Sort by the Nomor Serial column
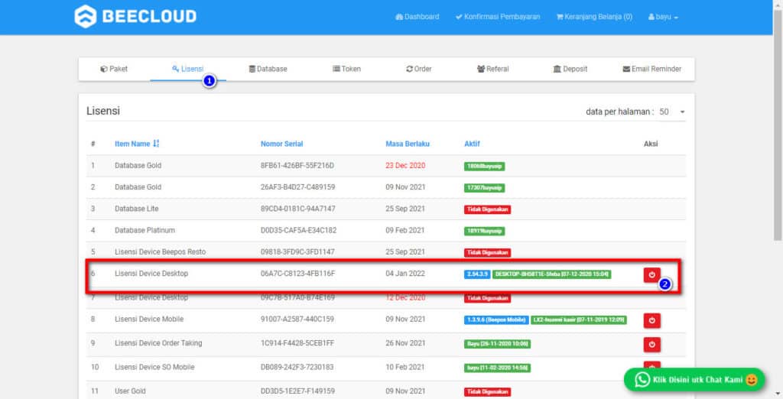This screenshot has width=783, height=399. (x=281, y=144)
